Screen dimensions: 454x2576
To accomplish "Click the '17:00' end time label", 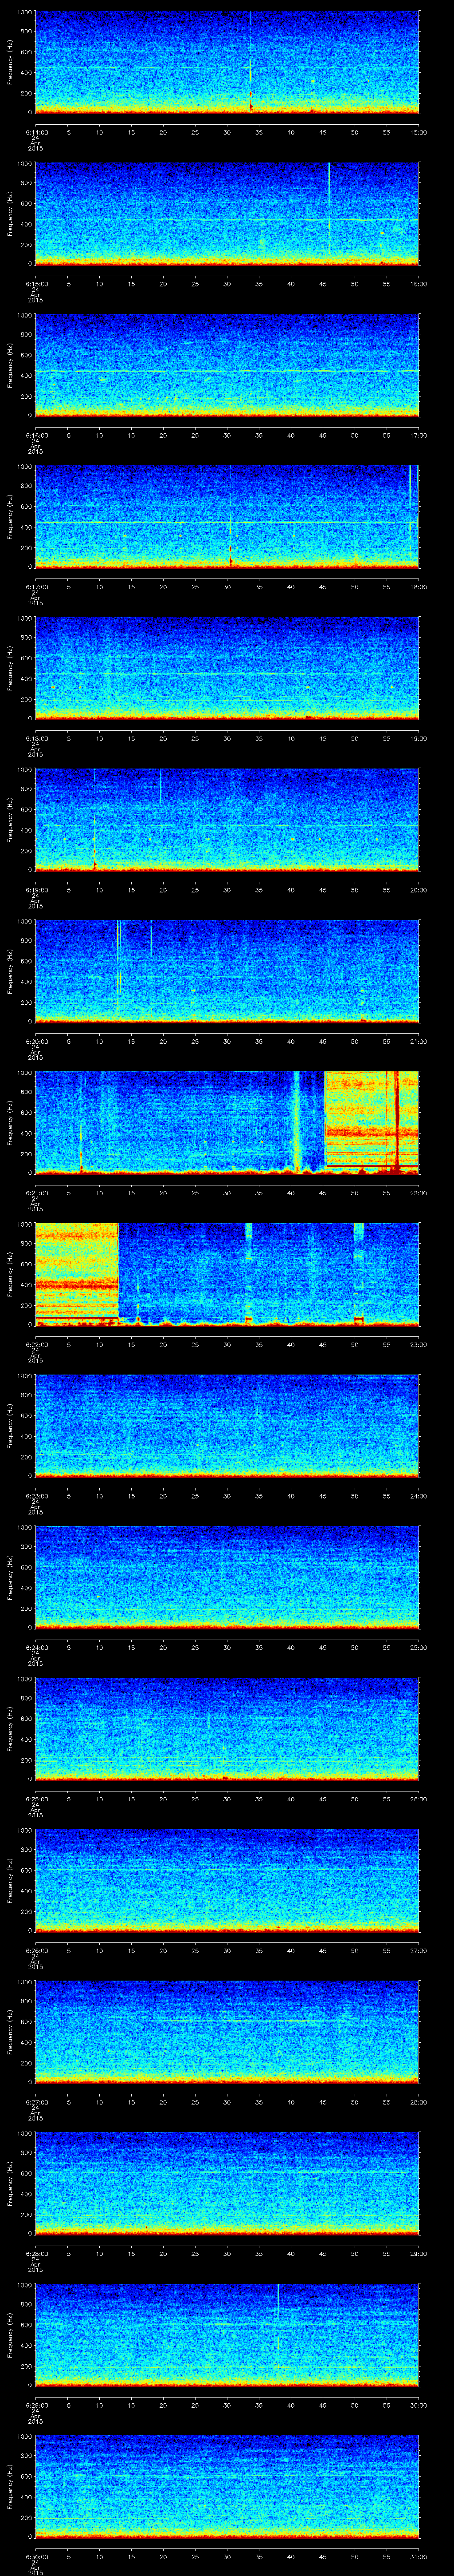I will point(418,435).
